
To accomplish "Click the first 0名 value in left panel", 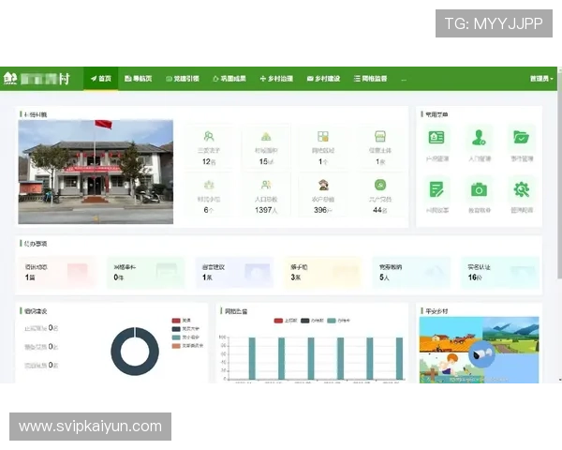I will click(x=53, y=327).
